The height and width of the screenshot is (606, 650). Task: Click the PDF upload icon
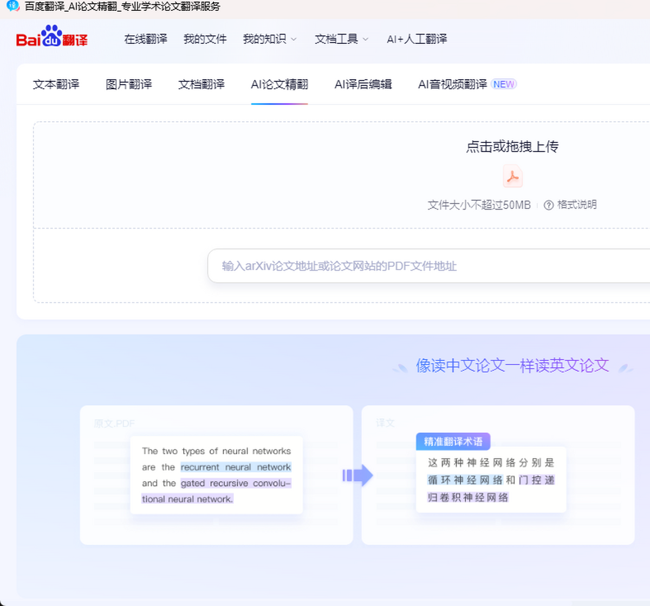pyautogui.click(x=512, y=177)
